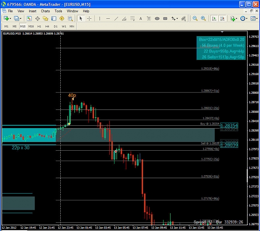Show the Market Watch window
Viewport: 260px width, 231px height.
29,18
